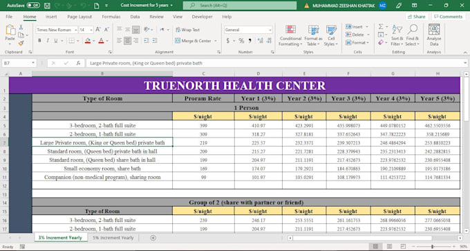
Task: Toggle Center alignment
Action: [x=127, y=41]
